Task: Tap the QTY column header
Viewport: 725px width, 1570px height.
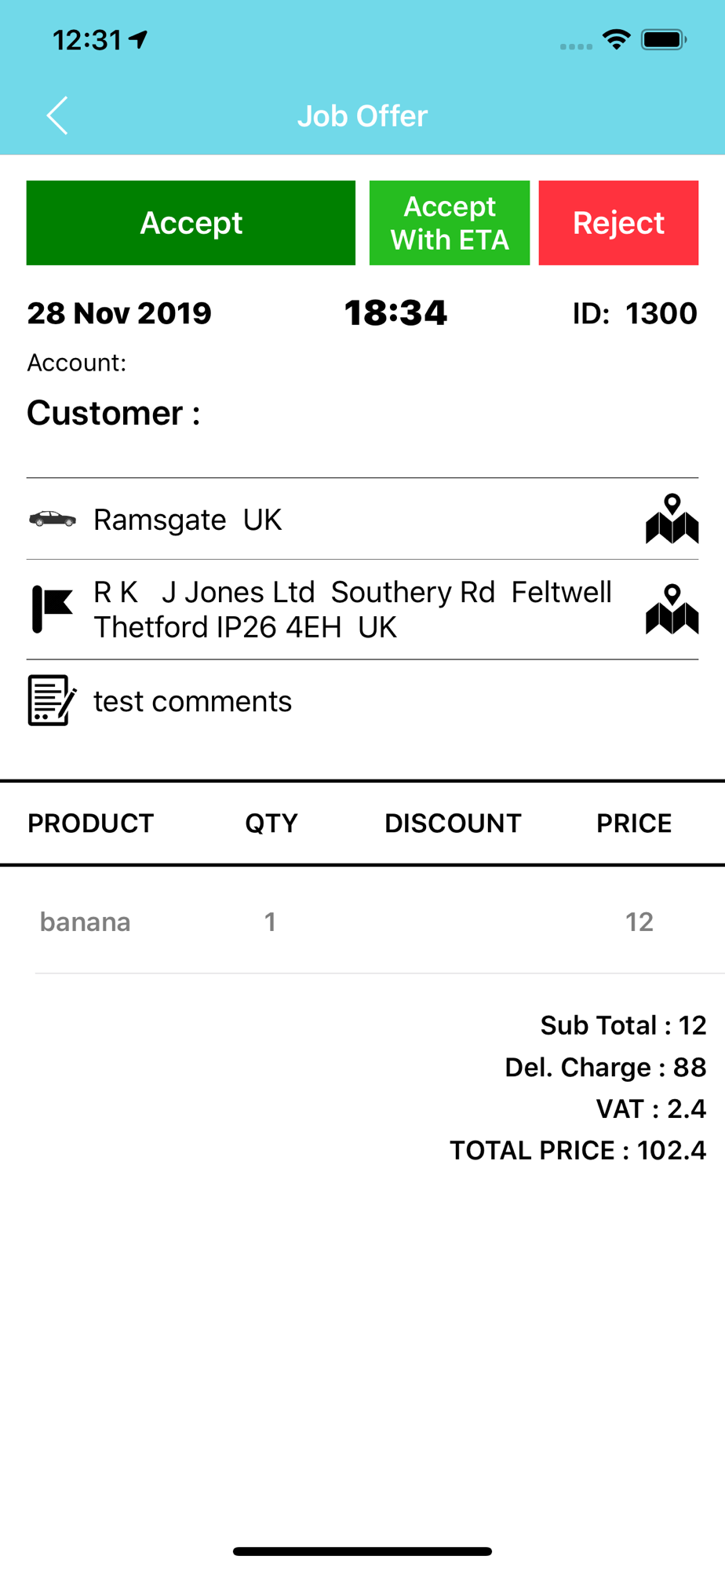Action: click(271, 823)
